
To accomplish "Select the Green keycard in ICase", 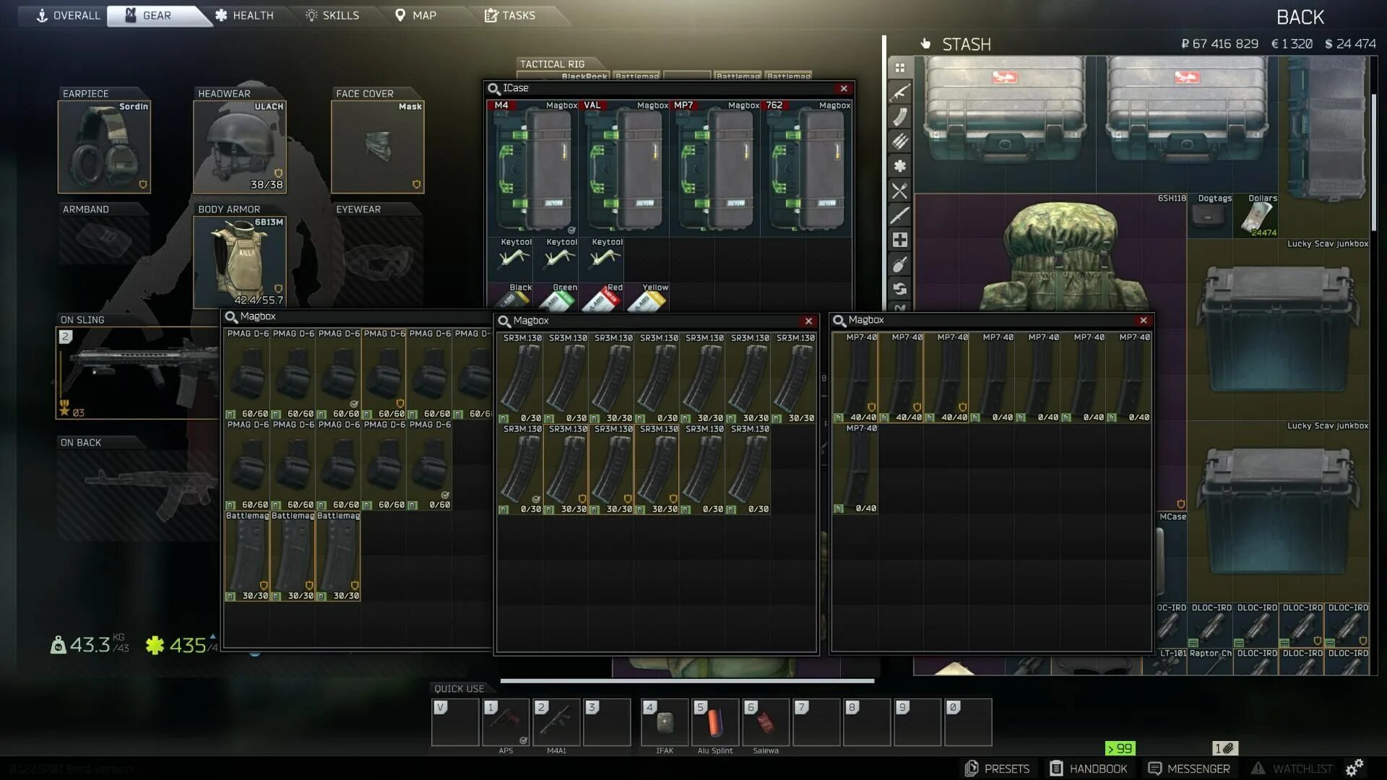I will pyautogui.click(x=556, y=297).
